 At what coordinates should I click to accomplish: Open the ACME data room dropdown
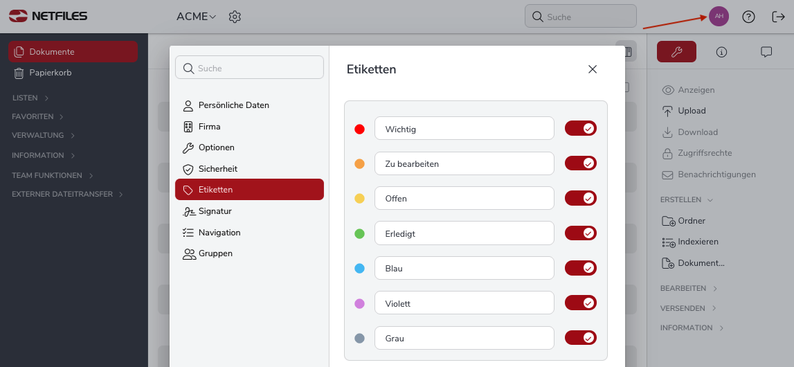197,17
